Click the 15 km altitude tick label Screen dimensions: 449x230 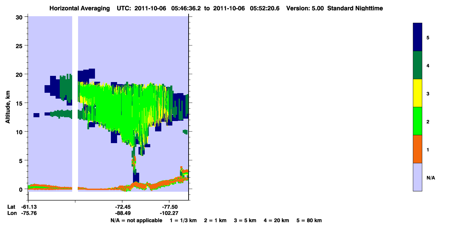click(19, 103)
